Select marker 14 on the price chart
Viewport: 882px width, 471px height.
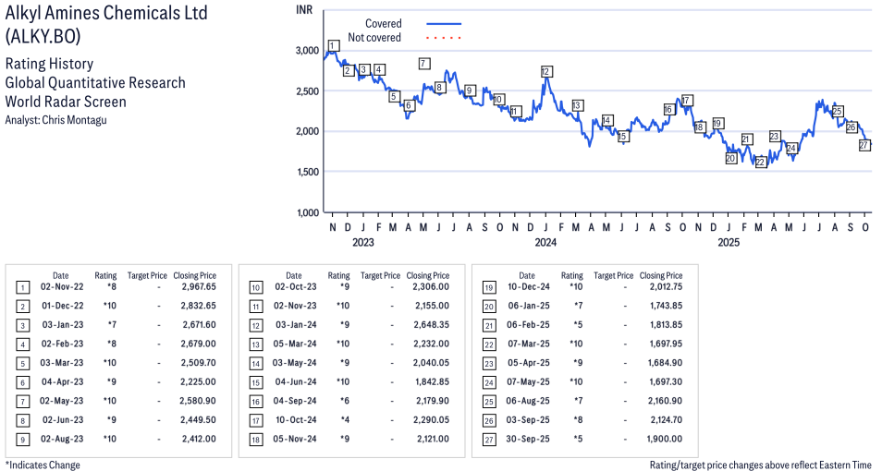[606, 121]
